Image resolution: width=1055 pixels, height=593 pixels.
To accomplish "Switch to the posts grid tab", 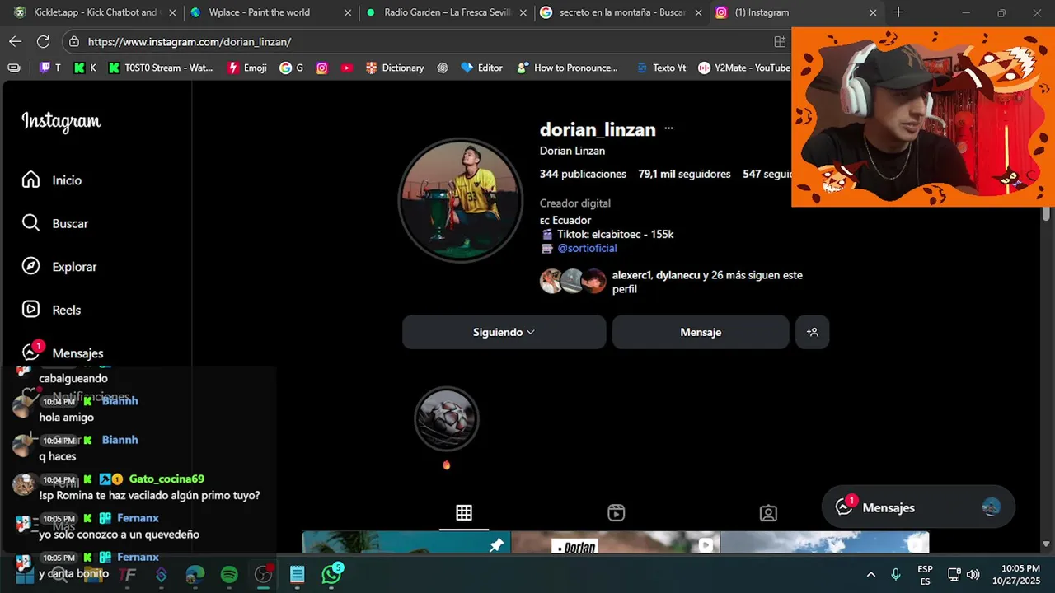I will (464, 513).
